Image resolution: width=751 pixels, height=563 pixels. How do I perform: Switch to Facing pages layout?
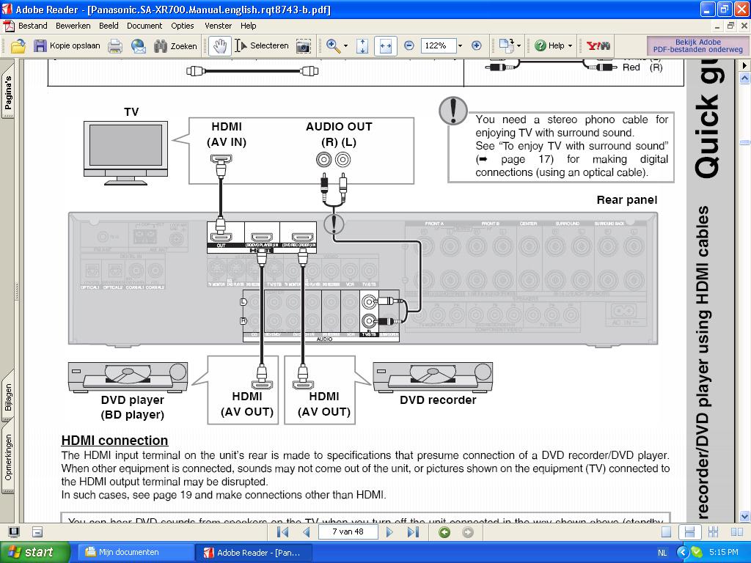pos(737,532)
